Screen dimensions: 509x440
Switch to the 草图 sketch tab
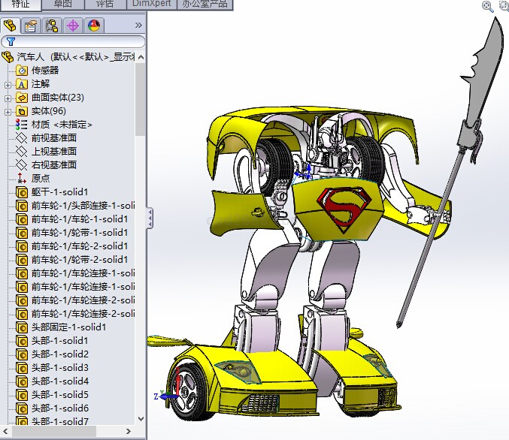(62, 4)
